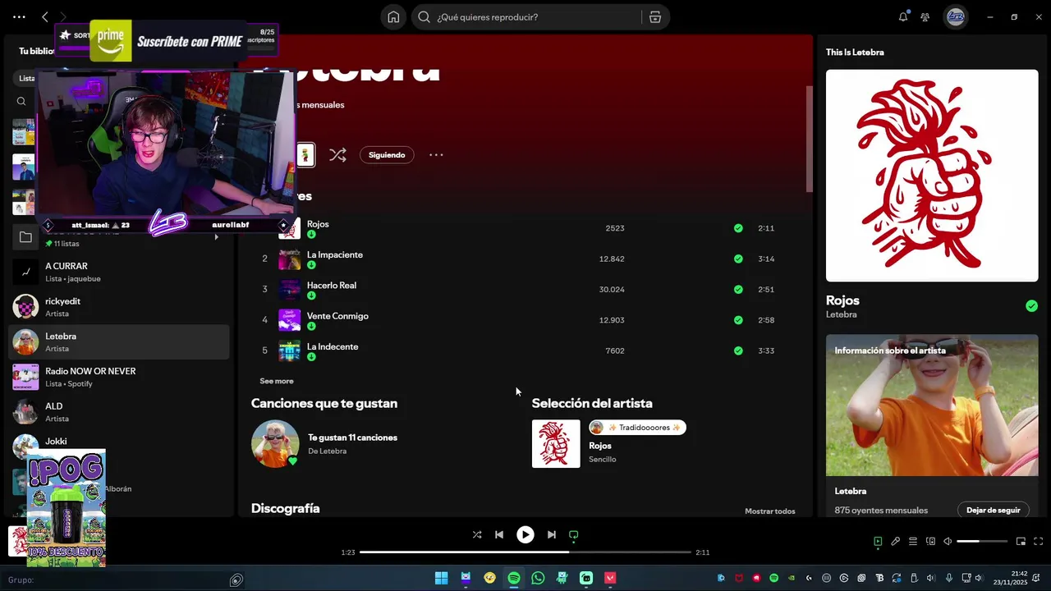Open La Impaciente song cover thumbnail

(x=289, y=259)
